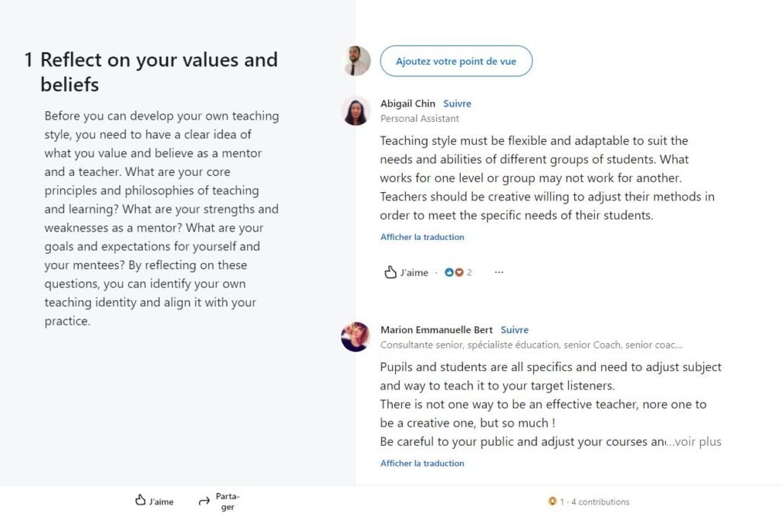The height and width of the screenshot is (516, 781).
Task: Follow Abigail Chin with the Suivre button
Action: [x=457, y=104]
